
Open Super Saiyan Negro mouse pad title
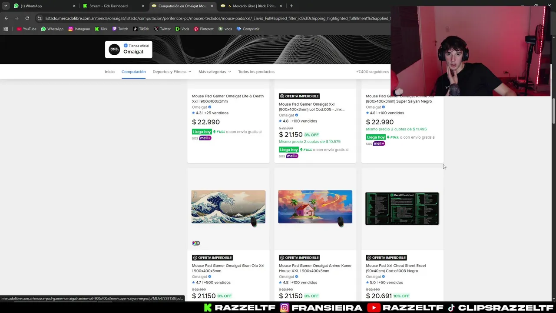[x=400, y=99]
